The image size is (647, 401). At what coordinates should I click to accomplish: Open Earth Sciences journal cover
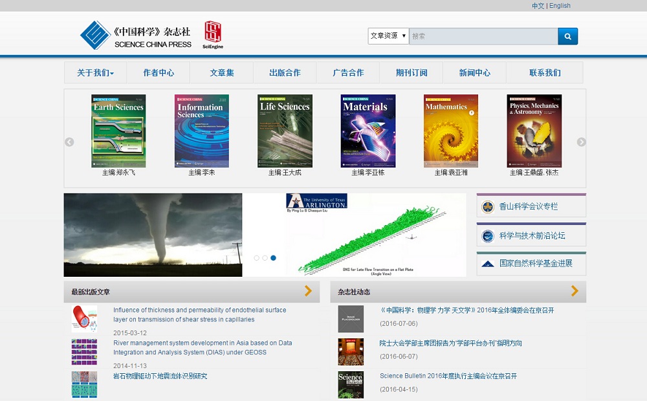tap(118, 131)
